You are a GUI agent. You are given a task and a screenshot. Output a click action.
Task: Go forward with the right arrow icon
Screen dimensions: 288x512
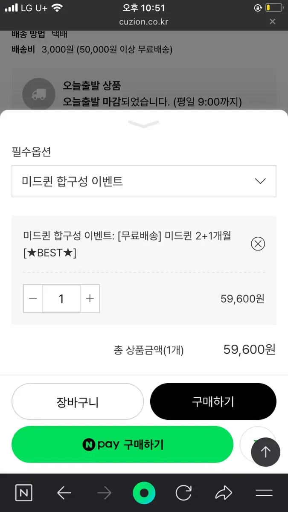[104, 493]
